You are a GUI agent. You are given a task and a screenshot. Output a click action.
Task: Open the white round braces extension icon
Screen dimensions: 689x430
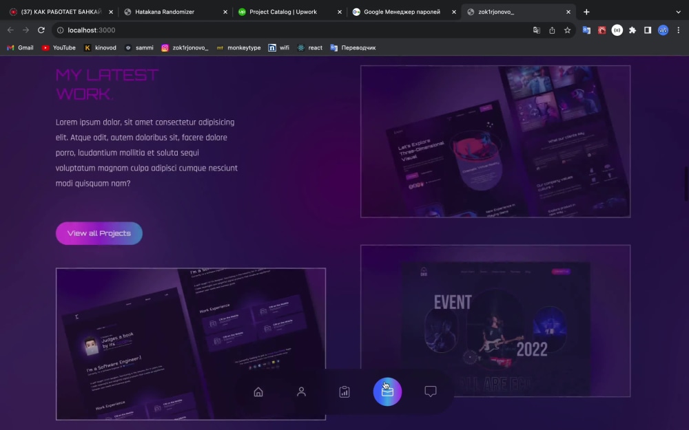click(x=617, y=30)
